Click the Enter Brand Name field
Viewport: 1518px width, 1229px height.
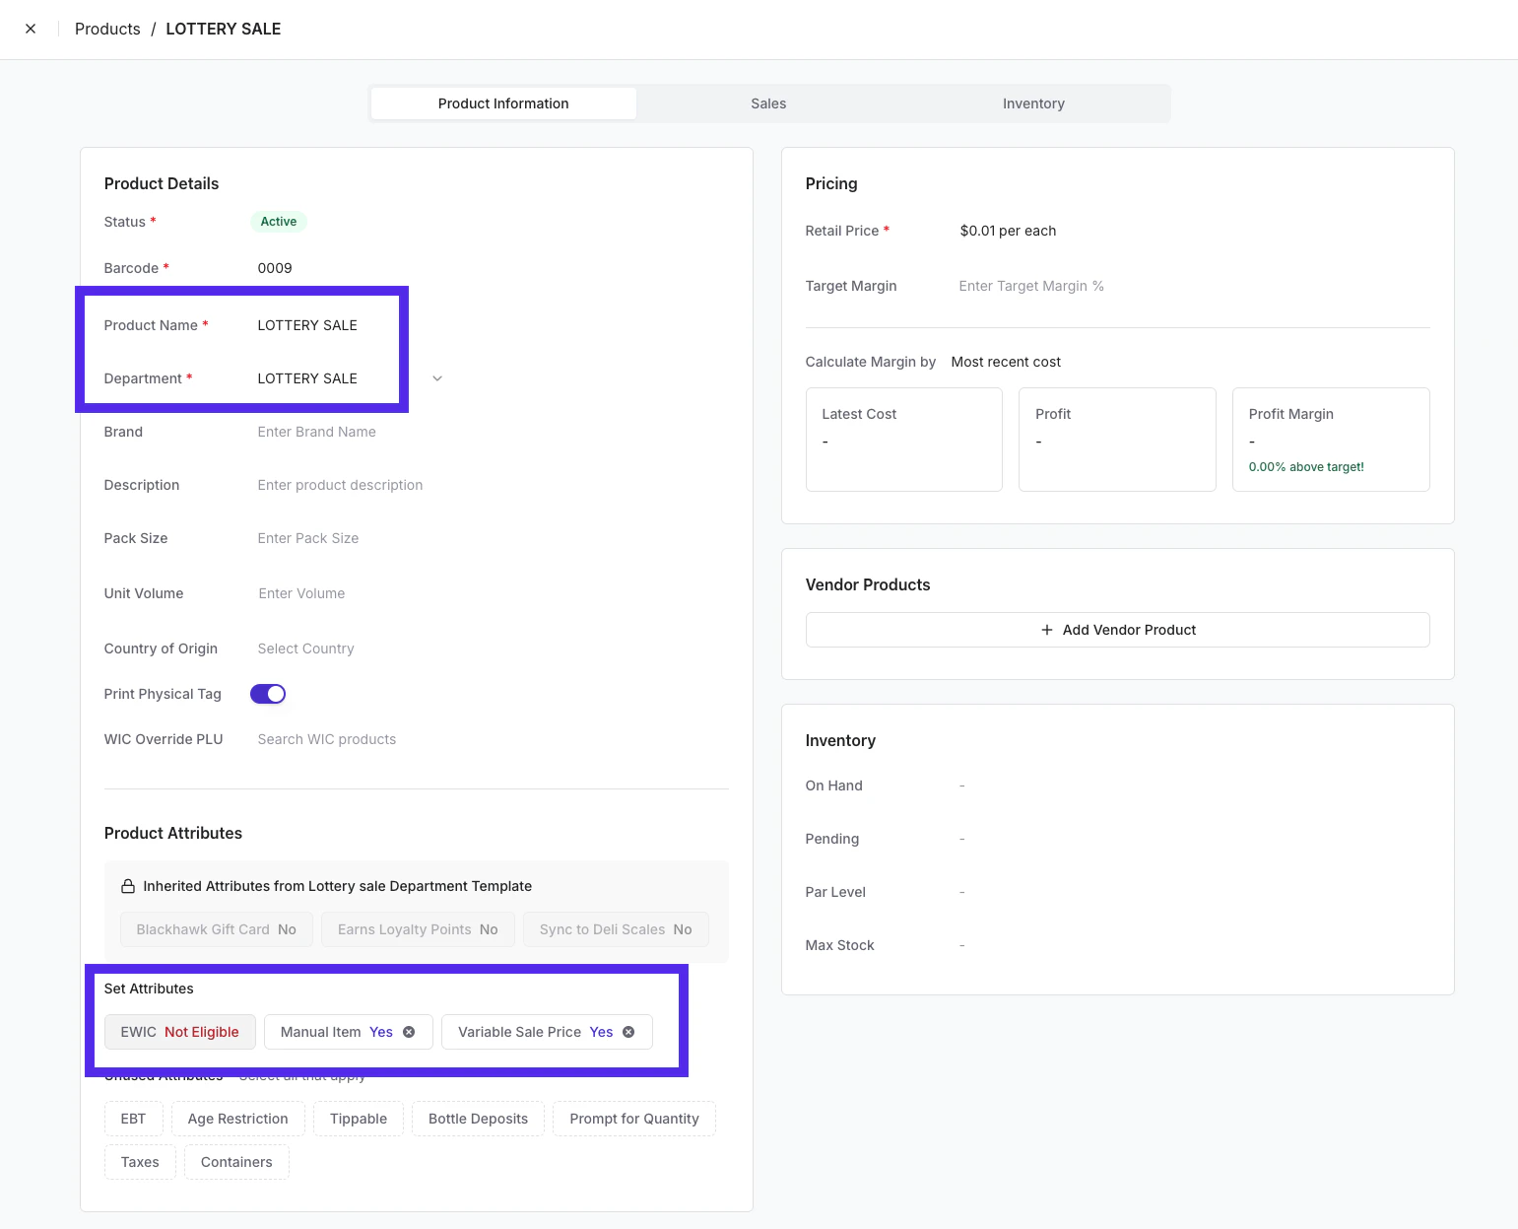coord(316,432)
